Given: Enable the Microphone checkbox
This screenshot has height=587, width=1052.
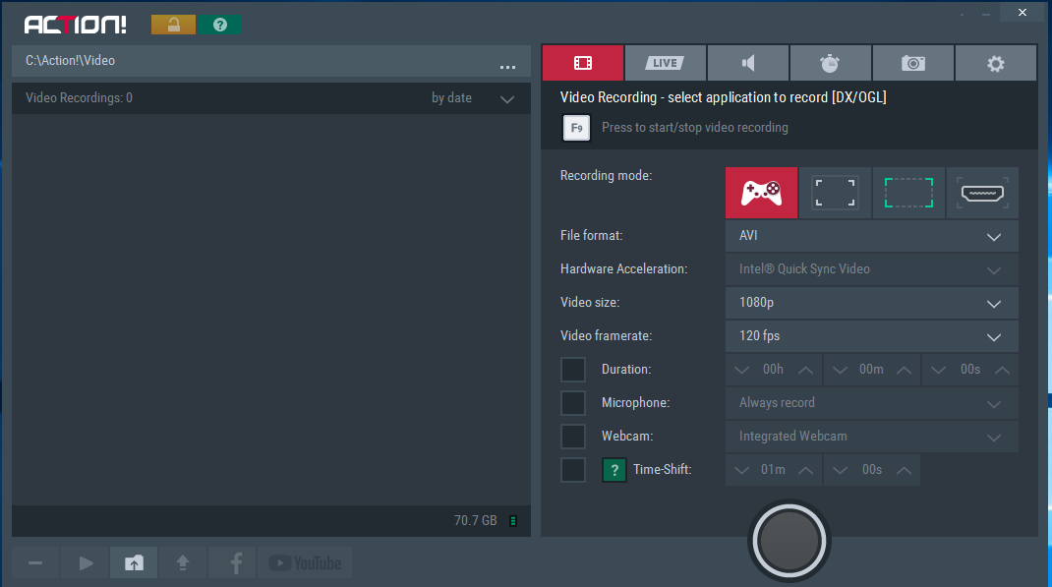Looking at the screenshot, I should pos(573,403).
